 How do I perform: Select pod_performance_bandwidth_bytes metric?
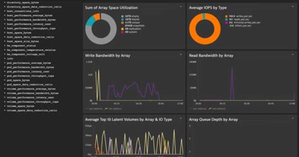30,67
